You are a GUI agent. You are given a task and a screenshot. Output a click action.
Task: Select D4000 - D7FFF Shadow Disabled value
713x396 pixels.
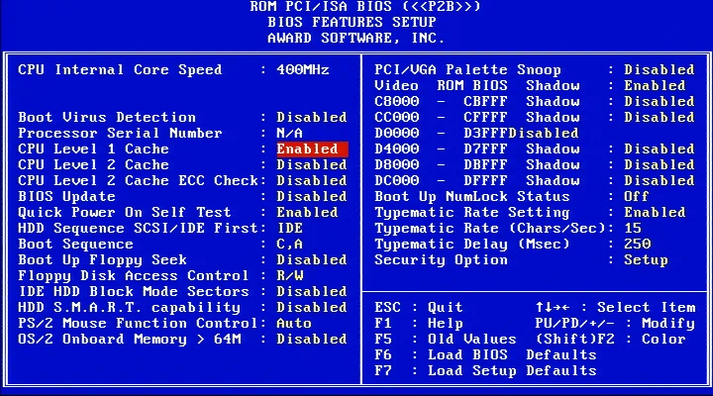(660, 149)
